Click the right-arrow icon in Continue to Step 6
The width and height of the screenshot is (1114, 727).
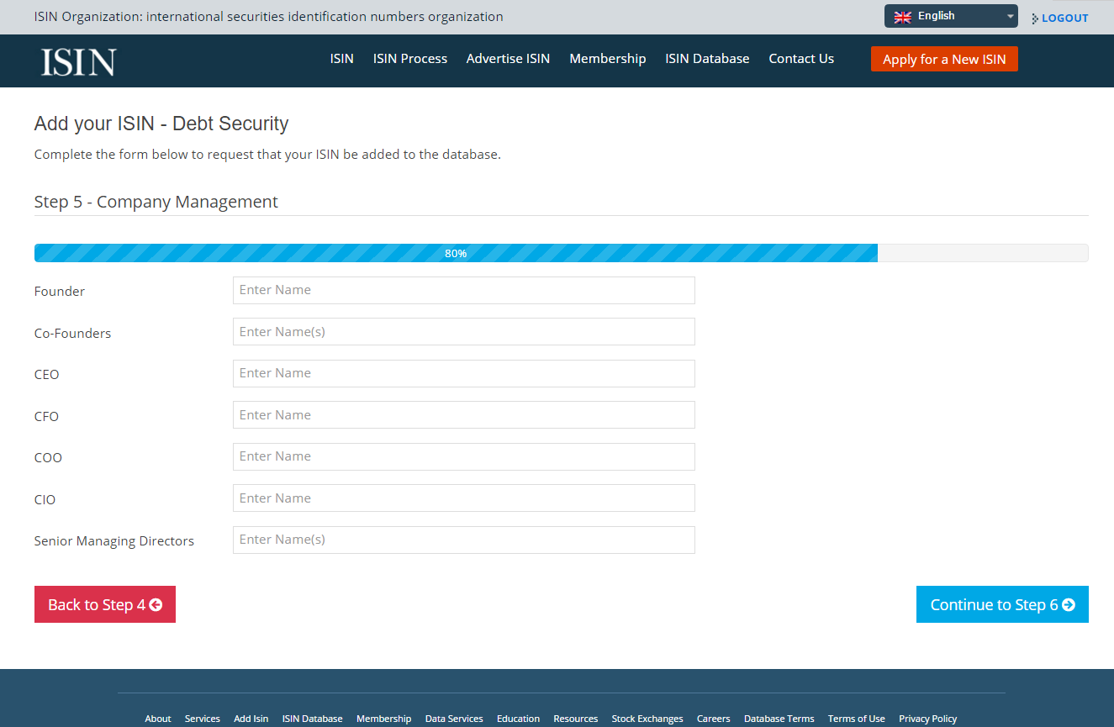[x=1069, y=604]
